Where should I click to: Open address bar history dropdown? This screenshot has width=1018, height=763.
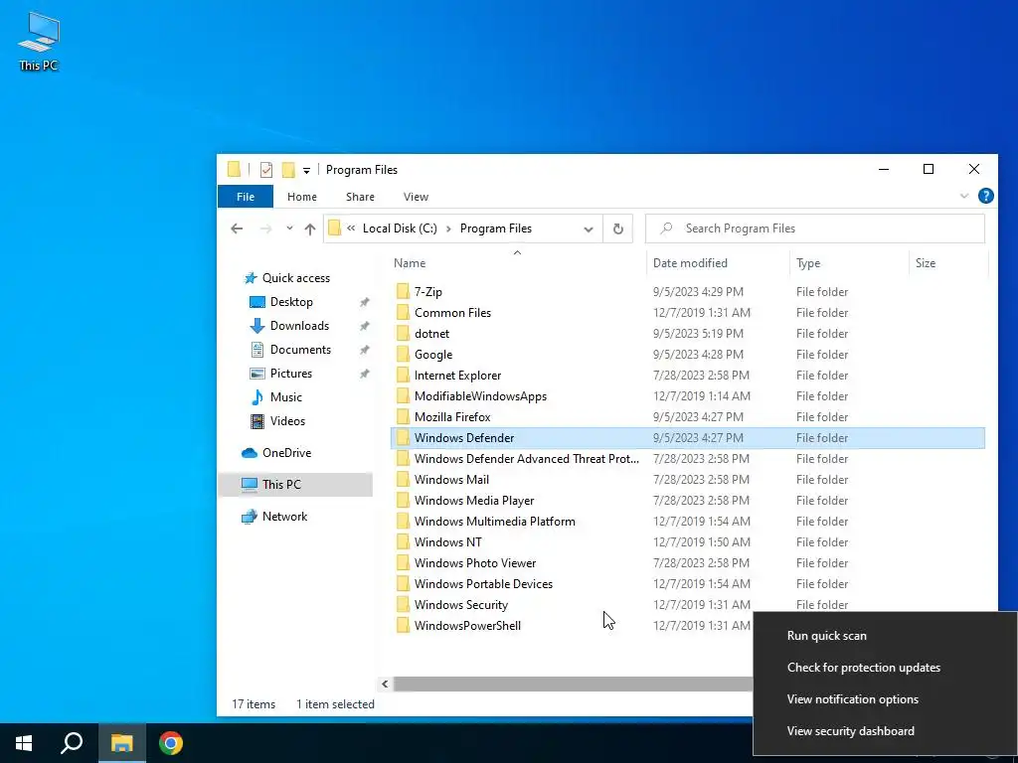point(589,229)
